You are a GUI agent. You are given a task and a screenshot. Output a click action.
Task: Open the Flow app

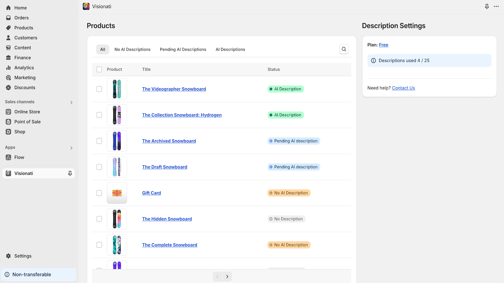click(x=19, y=157)
